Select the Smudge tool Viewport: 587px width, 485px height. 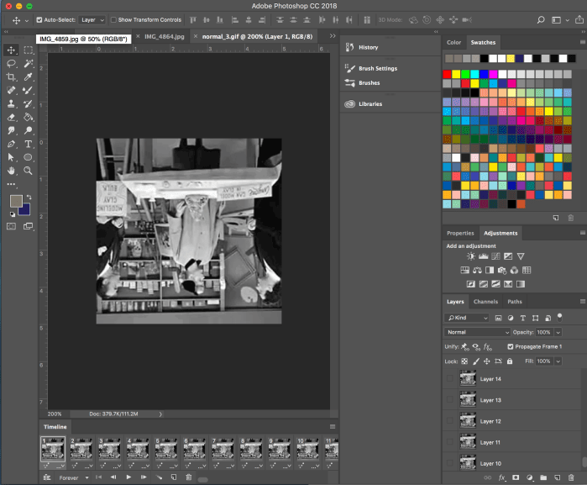(11, 130)
